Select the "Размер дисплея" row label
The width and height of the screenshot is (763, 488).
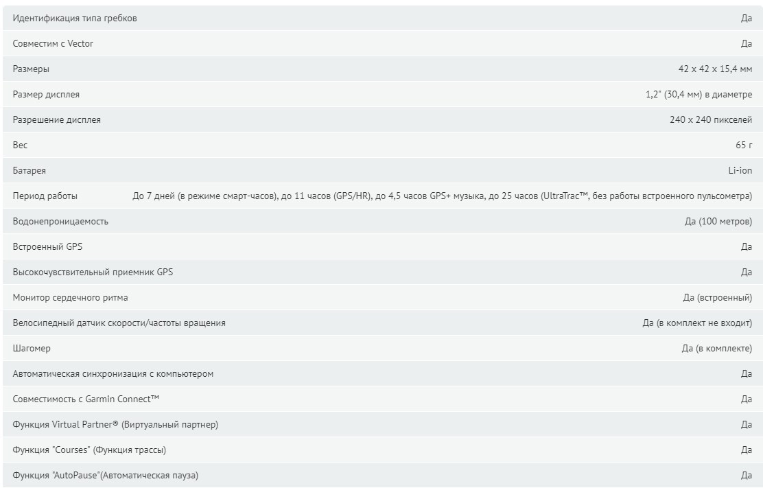point(46,95)
